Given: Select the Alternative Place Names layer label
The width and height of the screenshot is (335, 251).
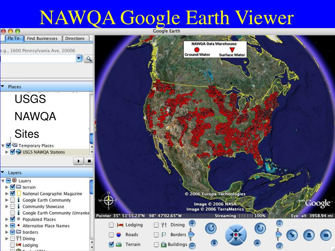Looking at the screenshot, I should (46, 226).
